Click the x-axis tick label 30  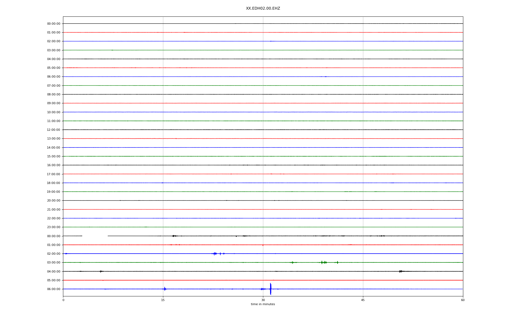pos(263,300)
